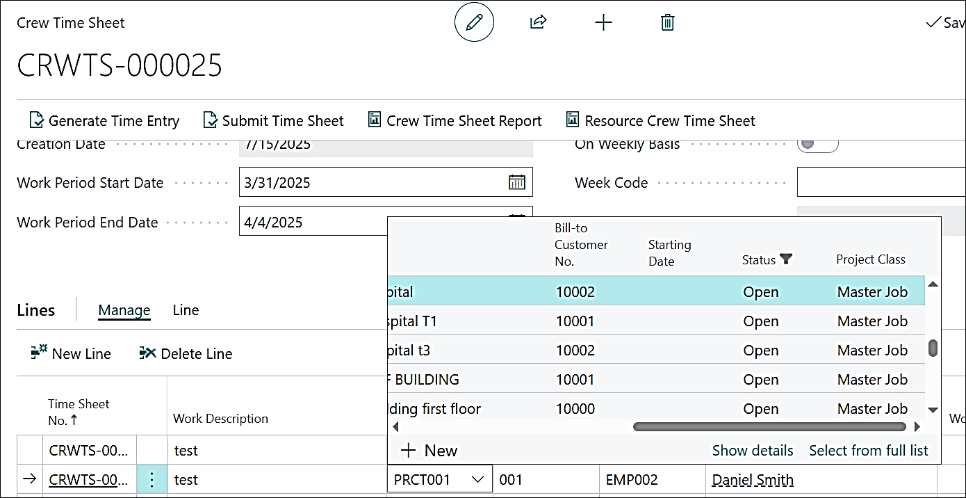Click the 001 cell in selected row
This screenshot has width=966, height=498.
[546, 480]
